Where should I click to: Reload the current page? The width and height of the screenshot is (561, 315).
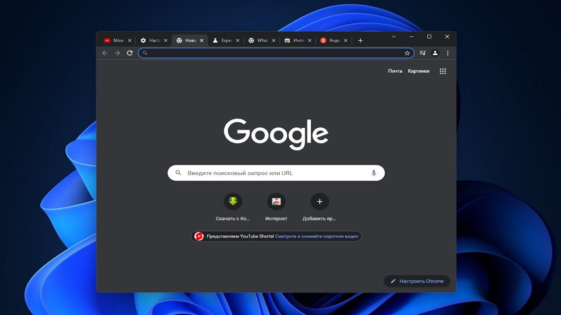point(130,53)
